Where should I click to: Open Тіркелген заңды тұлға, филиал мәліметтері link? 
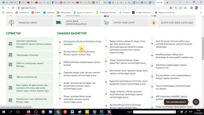pyautogui.click(x=82, y=74)
